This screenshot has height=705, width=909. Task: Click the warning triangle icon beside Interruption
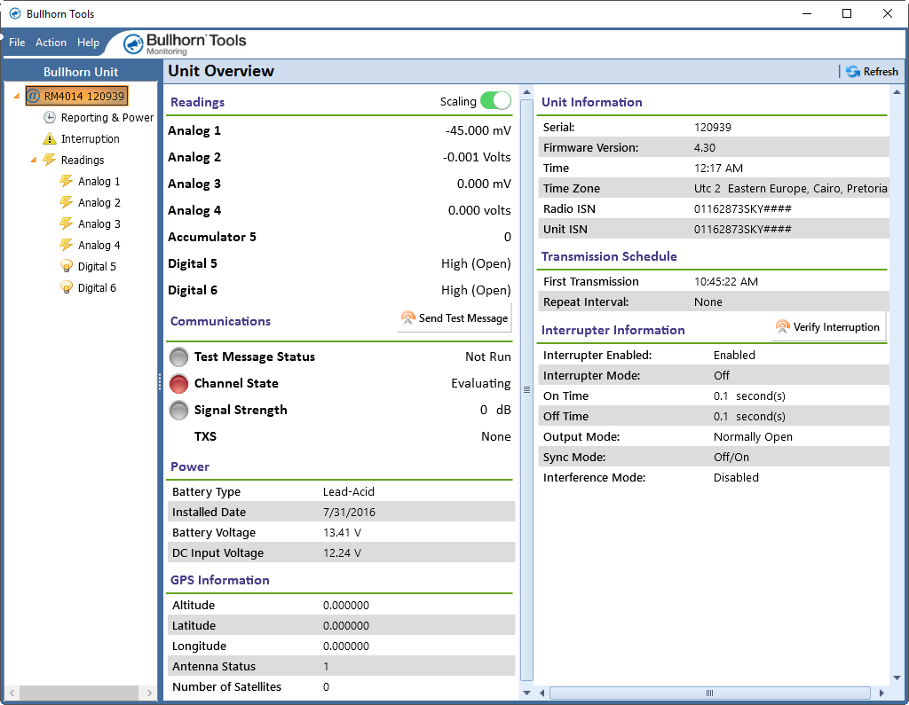coord(50,139)
